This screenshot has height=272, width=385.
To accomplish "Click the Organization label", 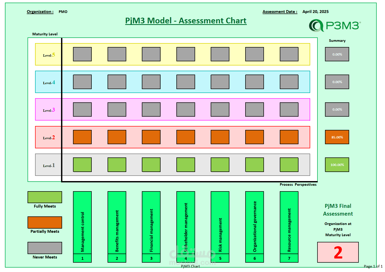I will (x=40, y=12).
